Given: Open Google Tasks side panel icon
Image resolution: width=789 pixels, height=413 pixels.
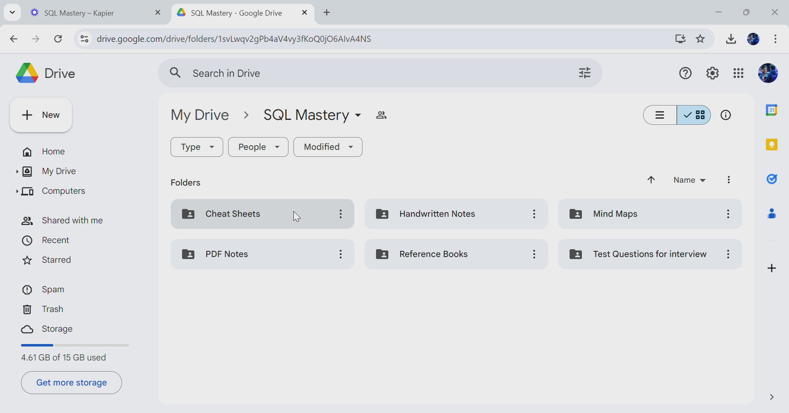Looking at the screenshot, I should pyautogui.click(x=771, y=179).
